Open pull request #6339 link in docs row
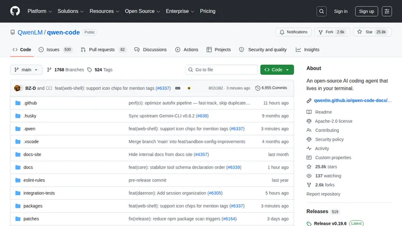 (234, 167)
